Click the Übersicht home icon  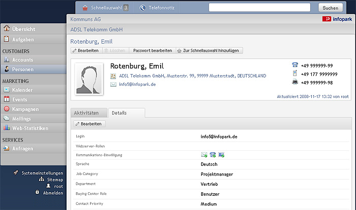tap(7, 28)
